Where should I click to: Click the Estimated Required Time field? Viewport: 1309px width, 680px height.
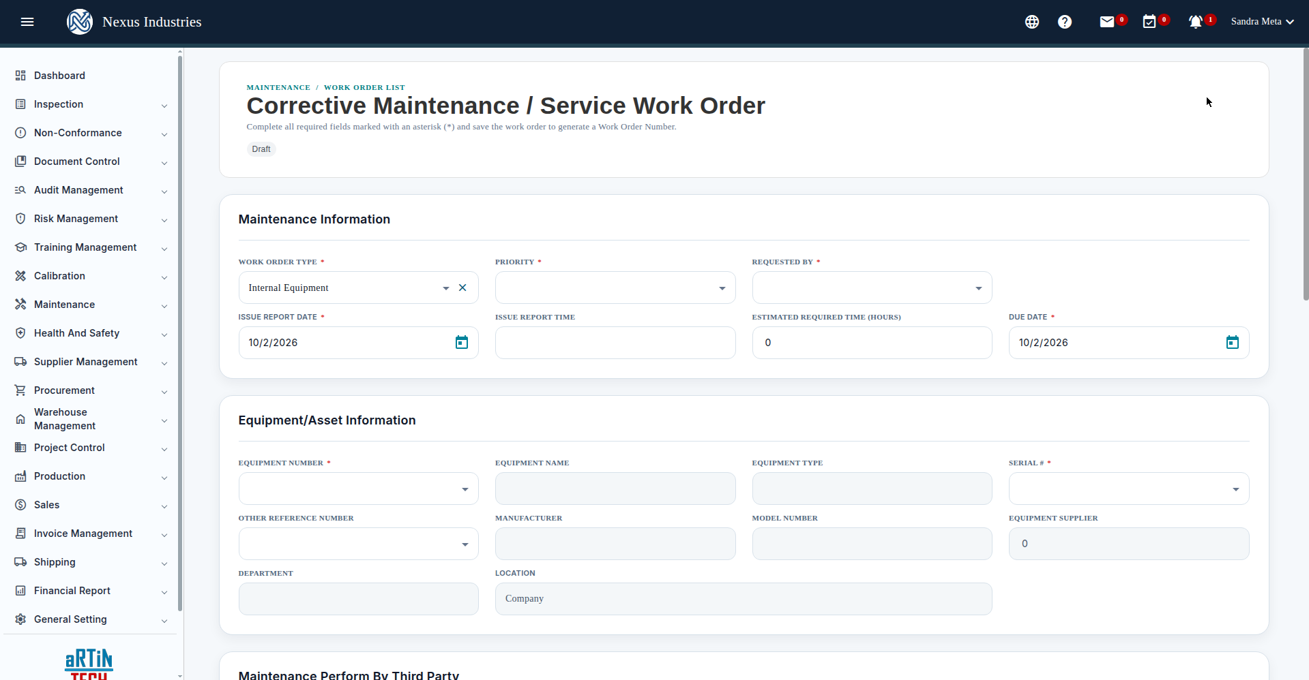click(x=872, y=343)
